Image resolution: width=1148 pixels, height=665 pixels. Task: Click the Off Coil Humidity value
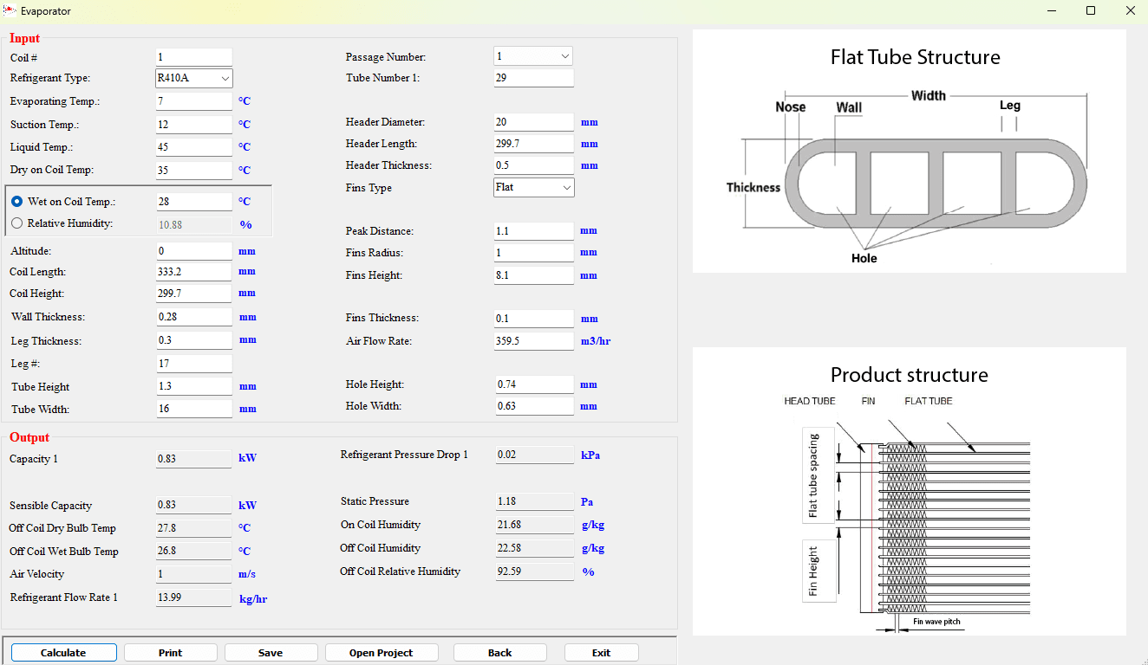pos(534,548)
